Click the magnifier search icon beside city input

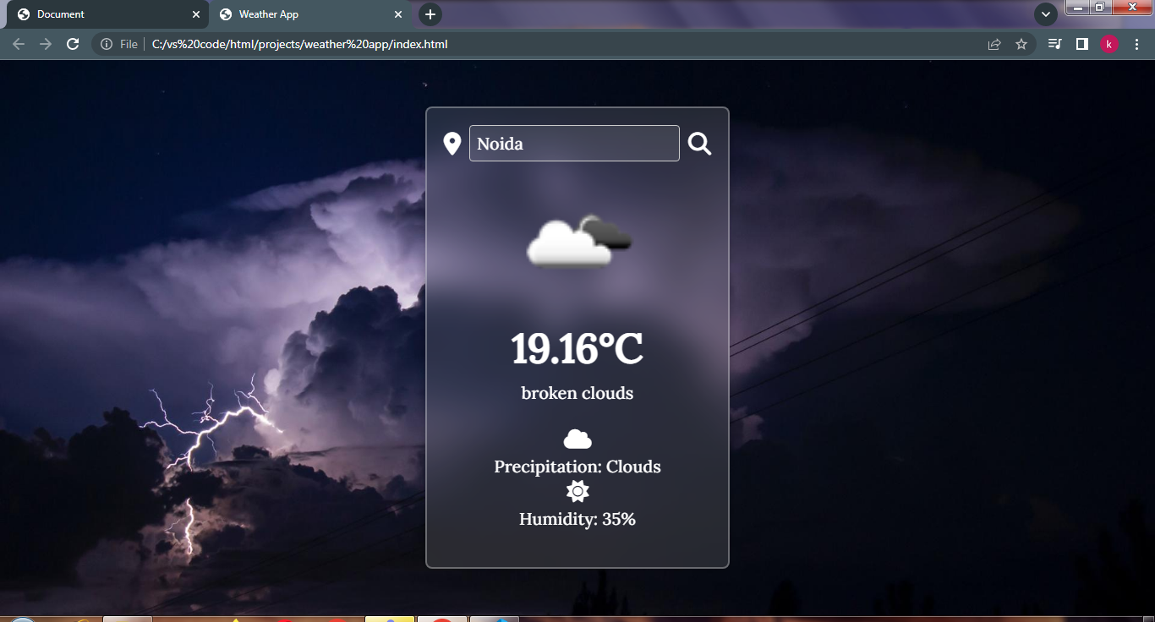point(699,144)
